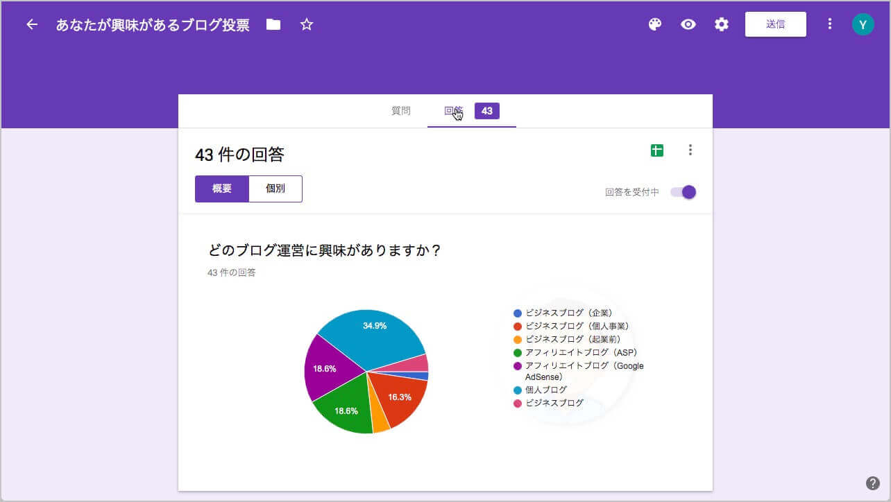This screenshot has width=891, height=502.
Task: Click legend entry 個人ブログ
Action: click(x=546, y=390)
